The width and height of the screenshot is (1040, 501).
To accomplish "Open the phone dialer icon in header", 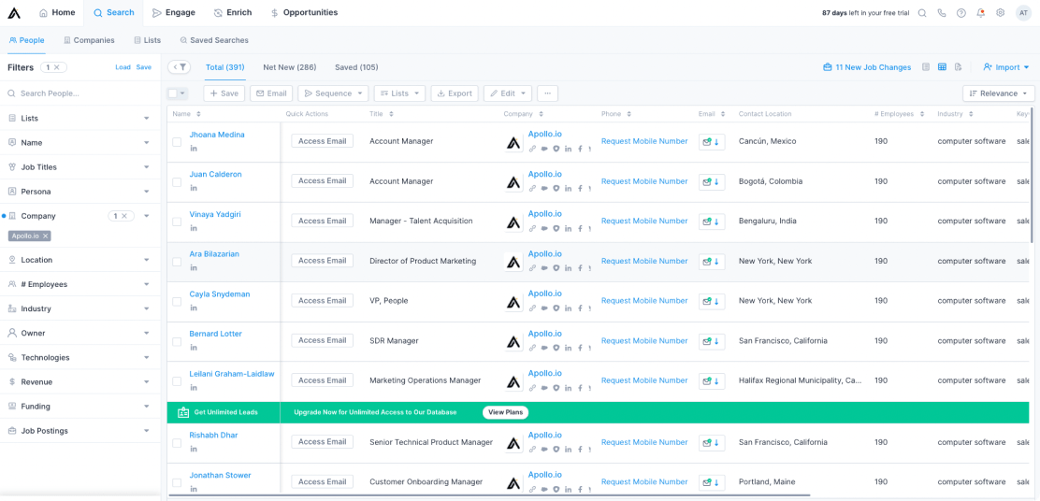I will pos(941,12).
